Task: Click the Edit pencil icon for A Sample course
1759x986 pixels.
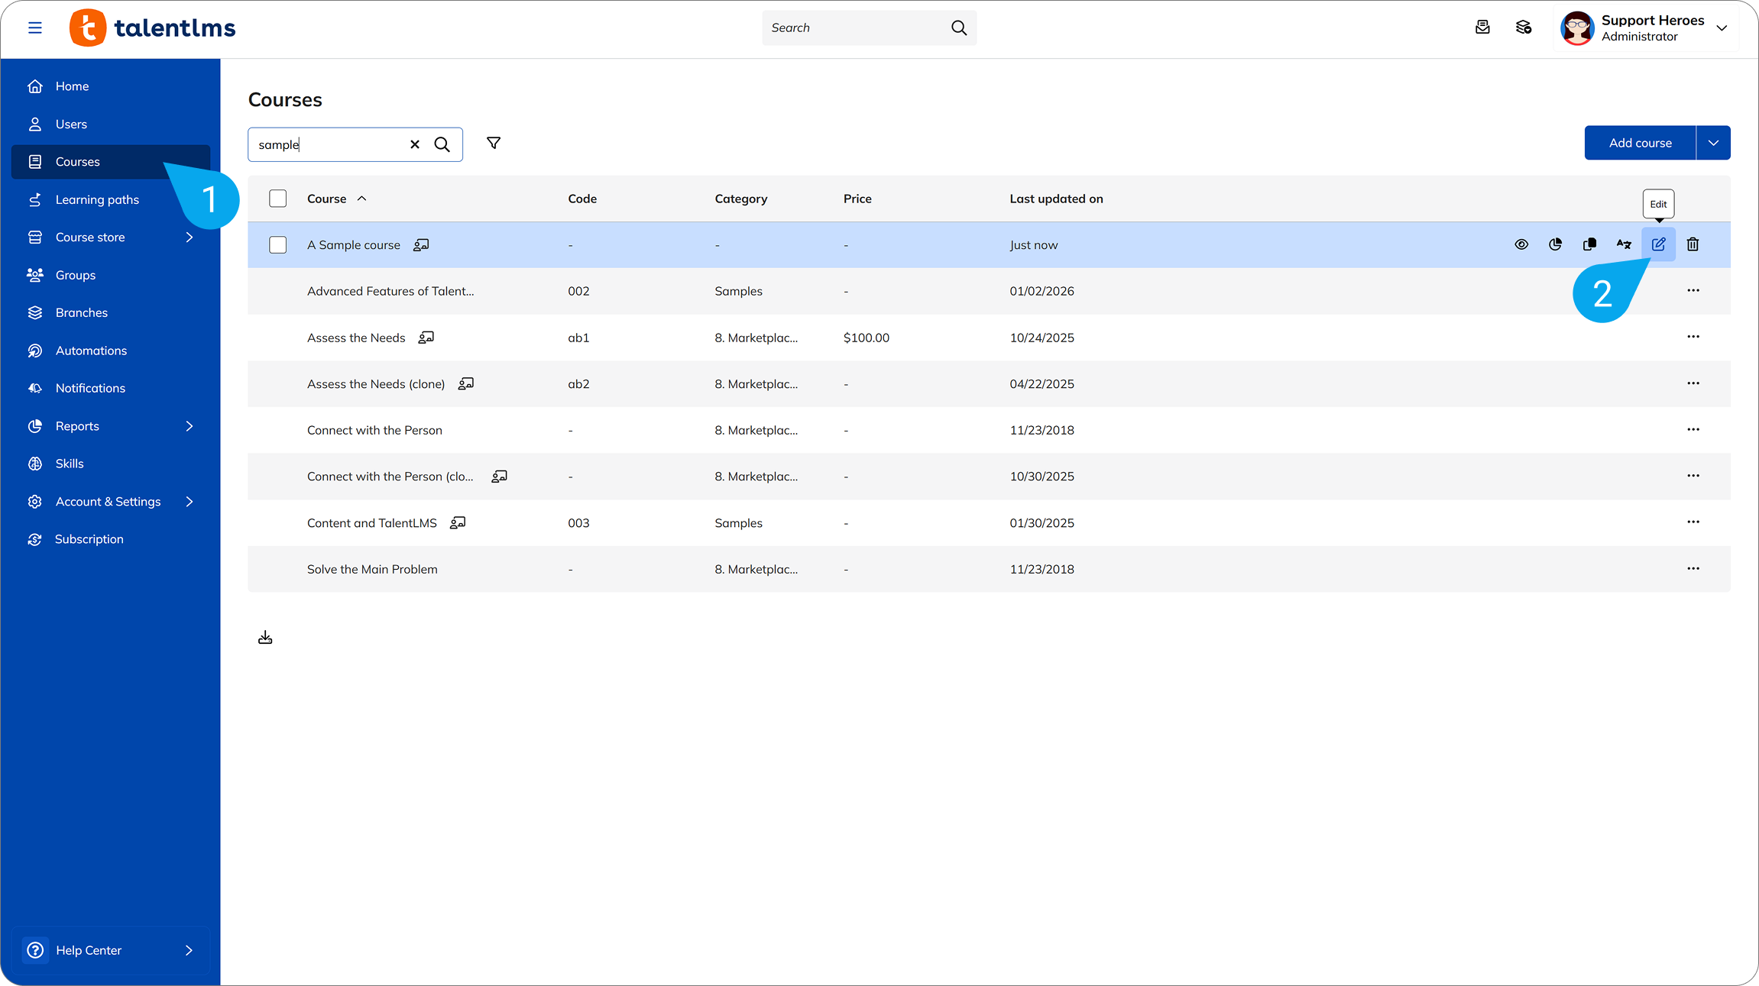Action: point(1658,244)
